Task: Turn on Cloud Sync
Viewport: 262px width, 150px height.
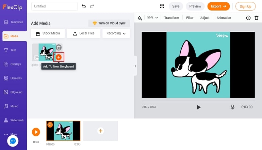Action: (x=109, y=23)
